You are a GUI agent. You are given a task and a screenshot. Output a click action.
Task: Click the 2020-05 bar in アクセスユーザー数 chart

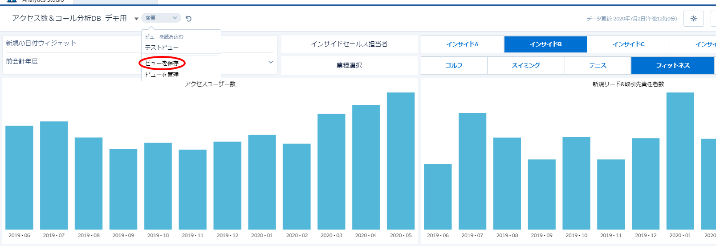(401, 161)
